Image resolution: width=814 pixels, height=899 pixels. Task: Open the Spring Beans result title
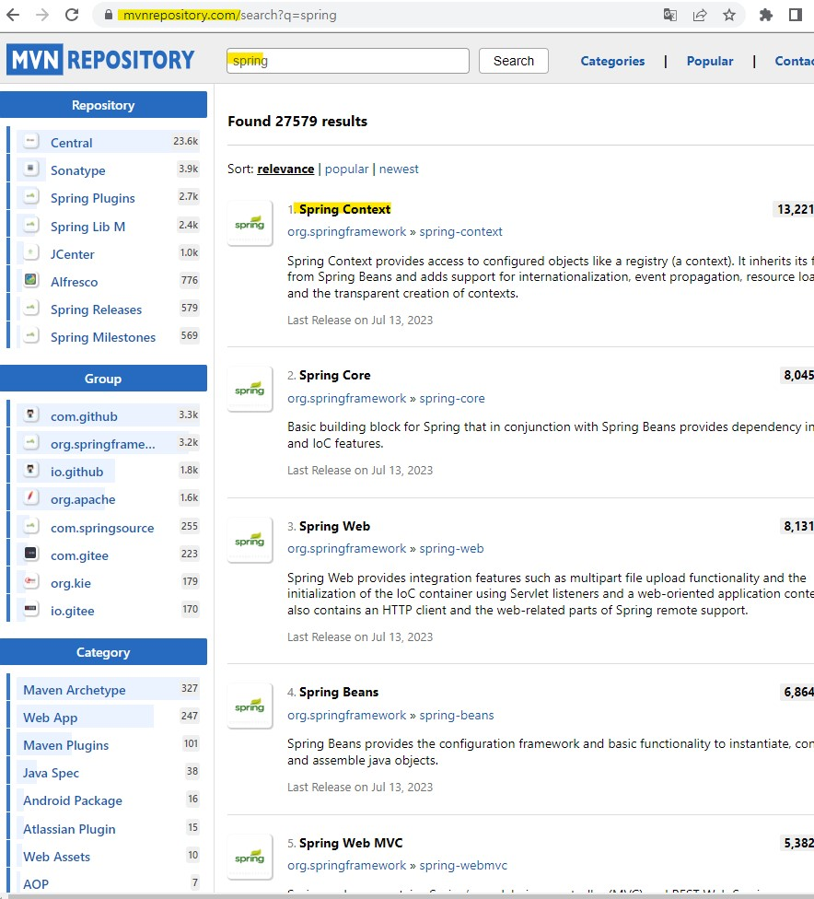coord(339,692)
